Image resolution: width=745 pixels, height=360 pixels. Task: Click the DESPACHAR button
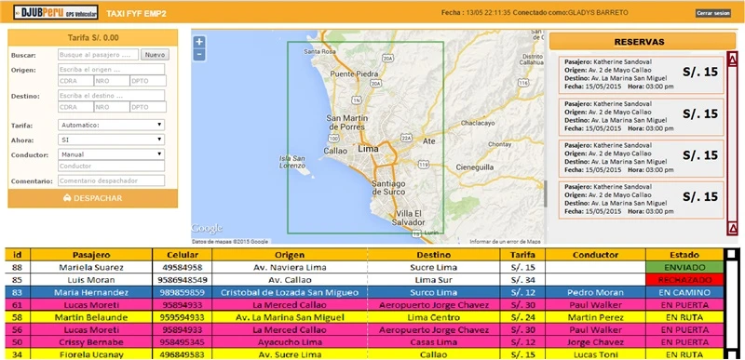[92, 198]
